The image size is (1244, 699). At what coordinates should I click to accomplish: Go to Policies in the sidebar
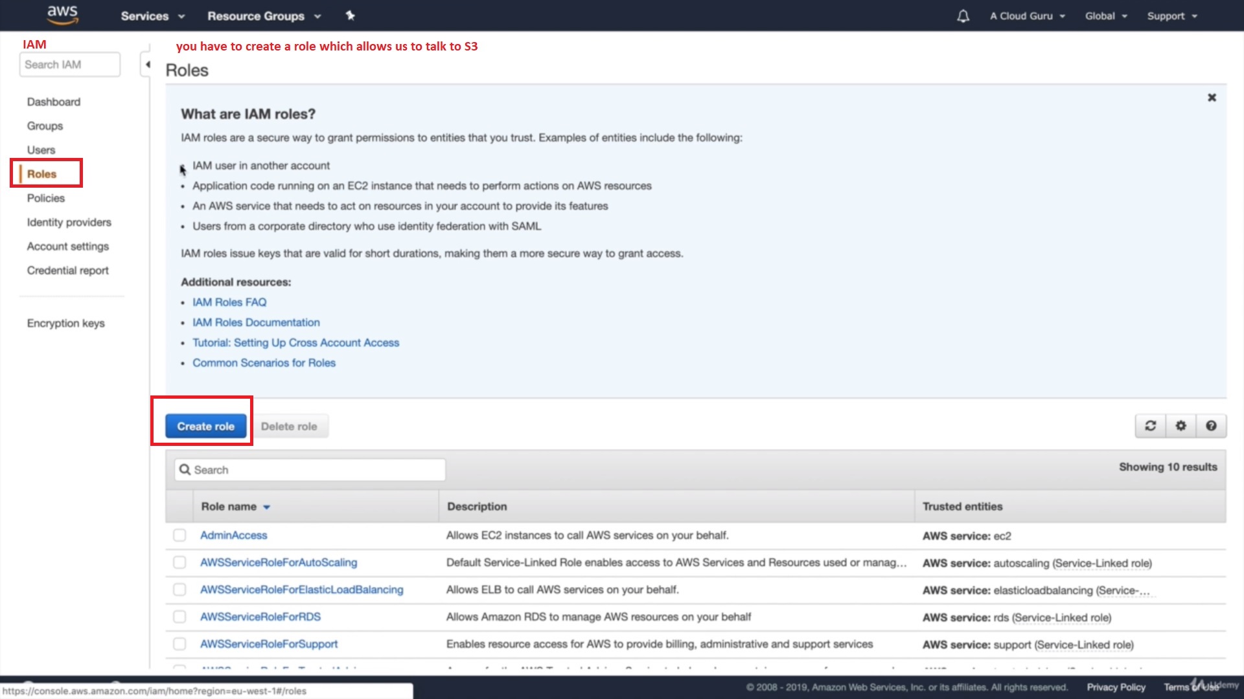click(46, 198)
